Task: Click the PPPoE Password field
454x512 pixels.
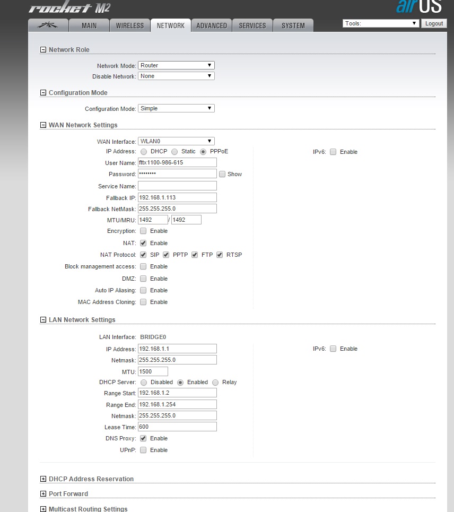Action: (177, 173)
